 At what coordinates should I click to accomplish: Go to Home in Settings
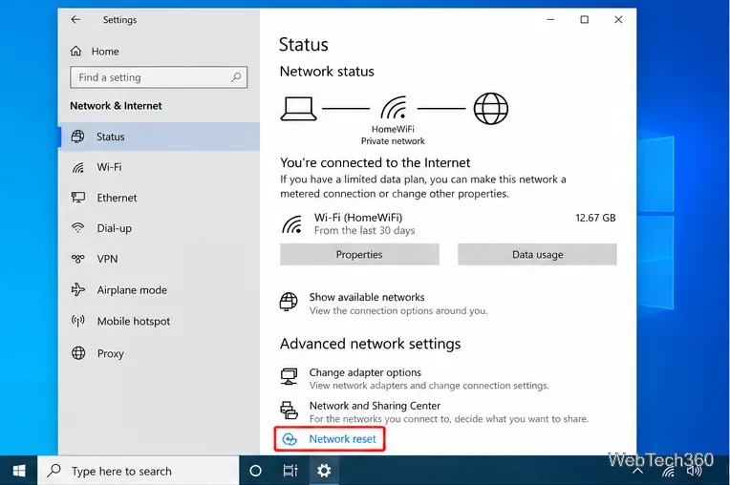105,52
